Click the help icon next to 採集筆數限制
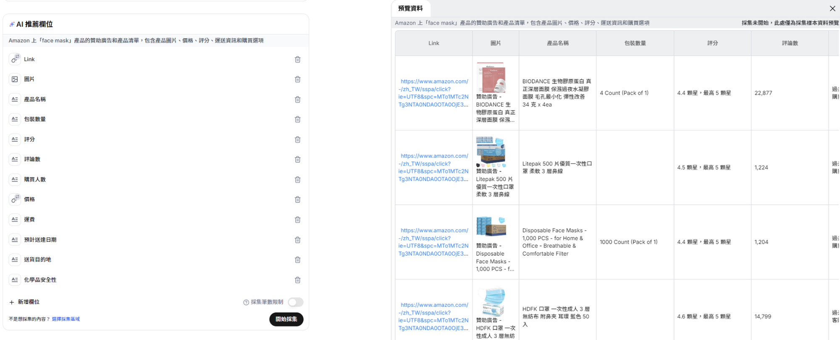Image resolution: width=840 pixels, height=340 pixels. tap(246, 302)
